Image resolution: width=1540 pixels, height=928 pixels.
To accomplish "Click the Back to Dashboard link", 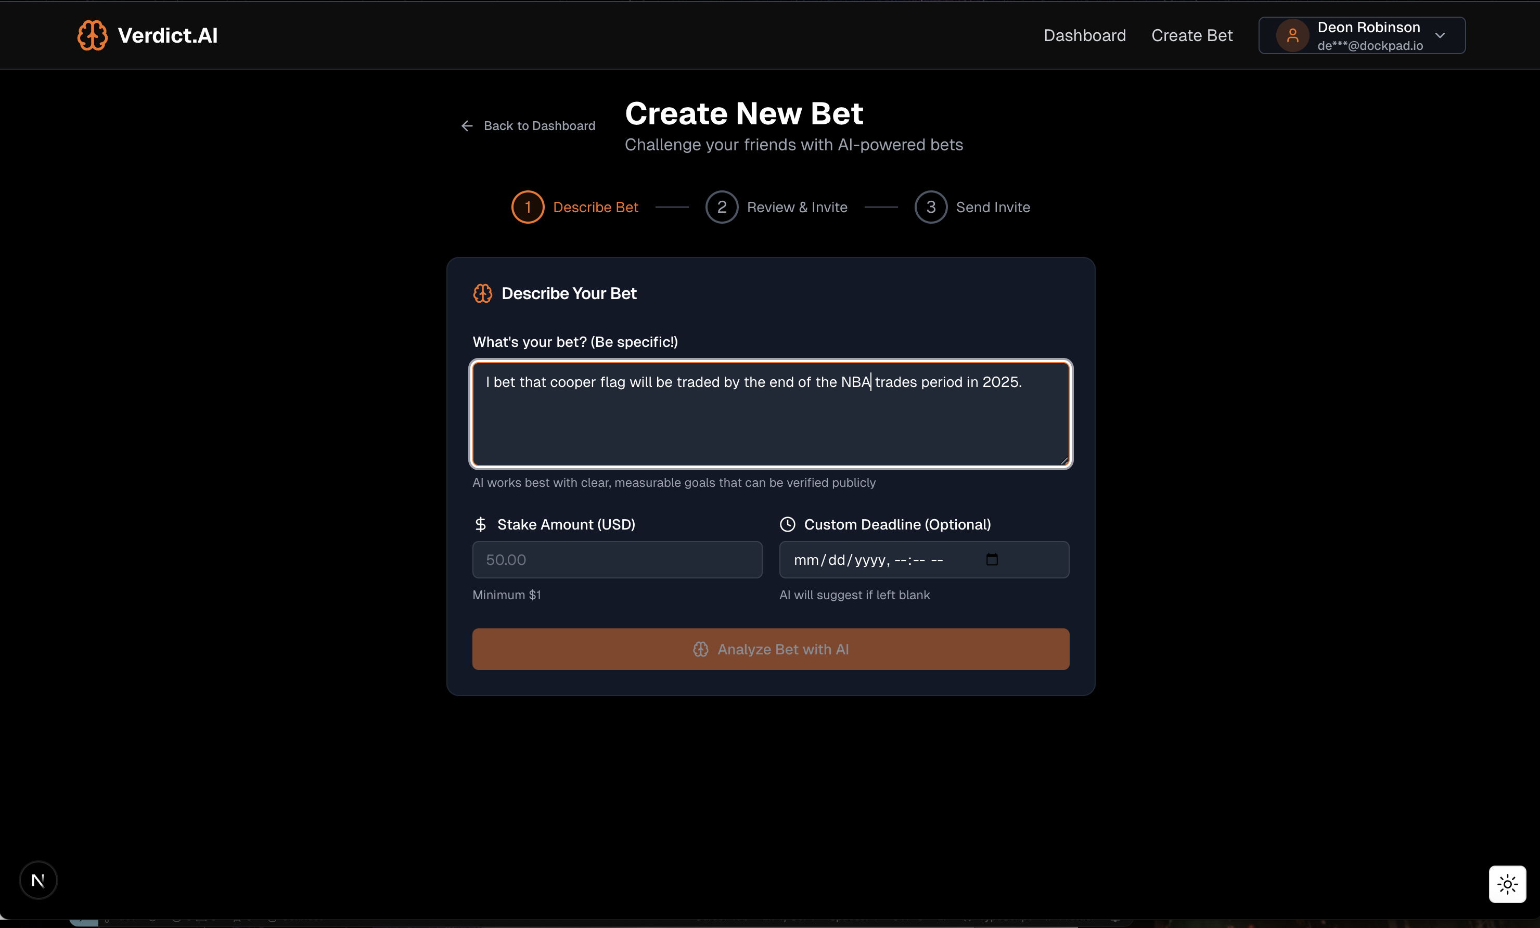I will (x=539, y=126).
